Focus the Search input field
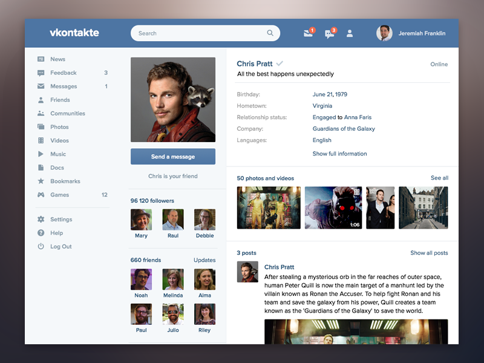Screen dimensions: 484x363 click(x=205, y=33)
